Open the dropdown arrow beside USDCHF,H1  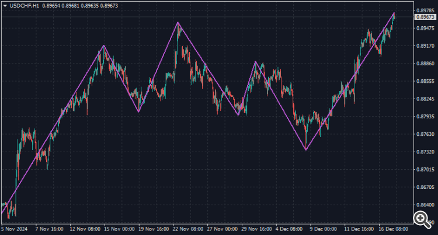tap(5, 6)
